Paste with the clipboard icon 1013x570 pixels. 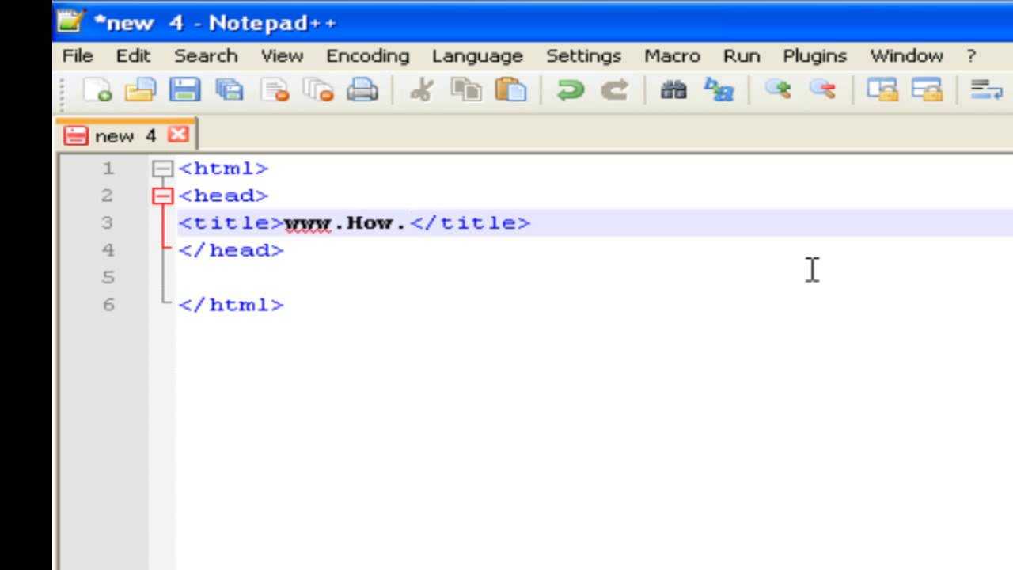[x=510, y=89]
